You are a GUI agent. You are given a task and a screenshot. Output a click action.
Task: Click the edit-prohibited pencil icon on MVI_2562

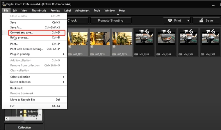pyautogui.click(x=213, y=31)
